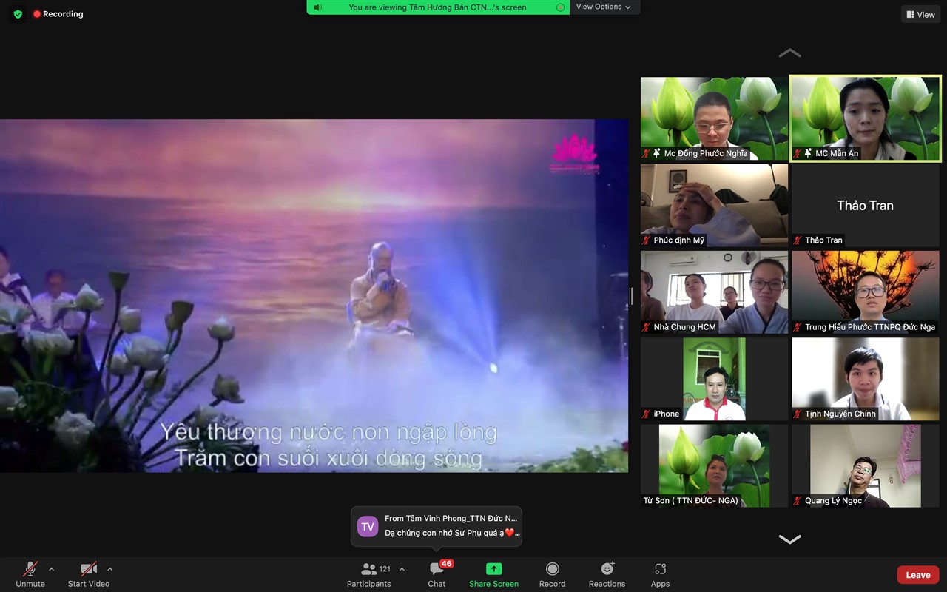
Task: Select Phúc định Mỹ's video tile
Action: click(x=715, y=205)
